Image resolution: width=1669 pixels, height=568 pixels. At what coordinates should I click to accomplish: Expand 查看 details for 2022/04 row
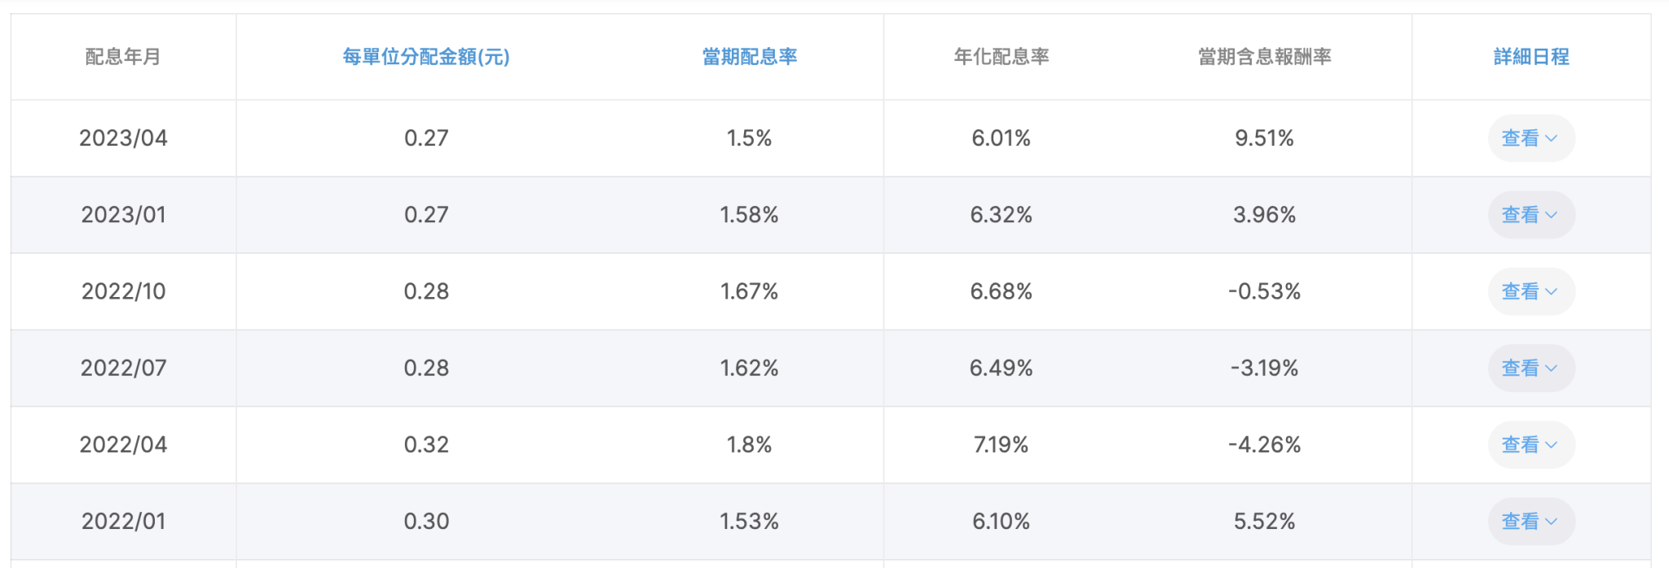coord(1530,444)
